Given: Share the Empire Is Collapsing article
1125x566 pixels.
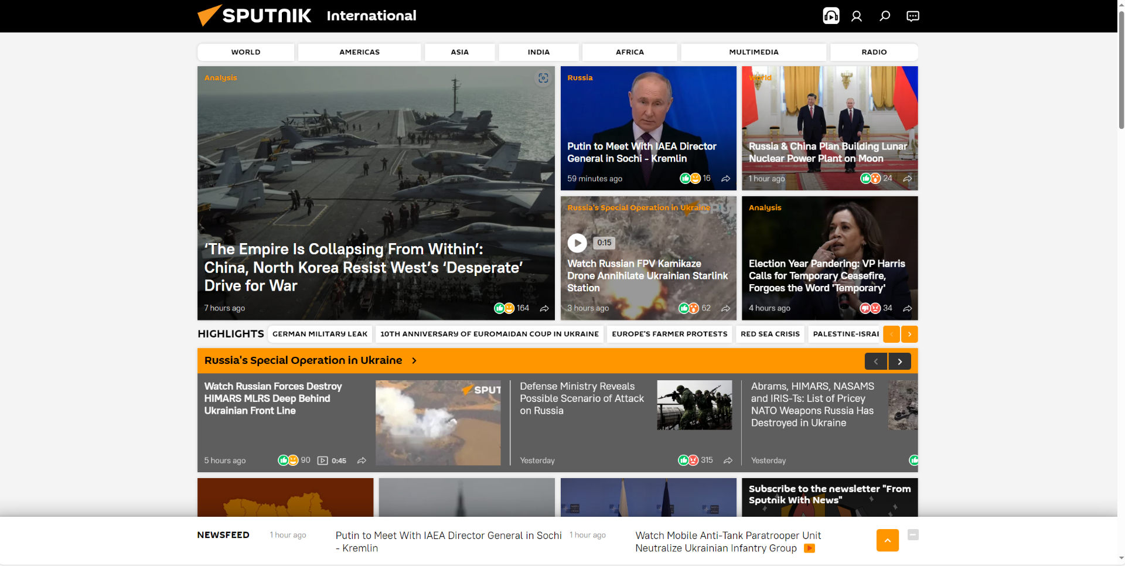Looking at the screenshot, I should [544, 308].
